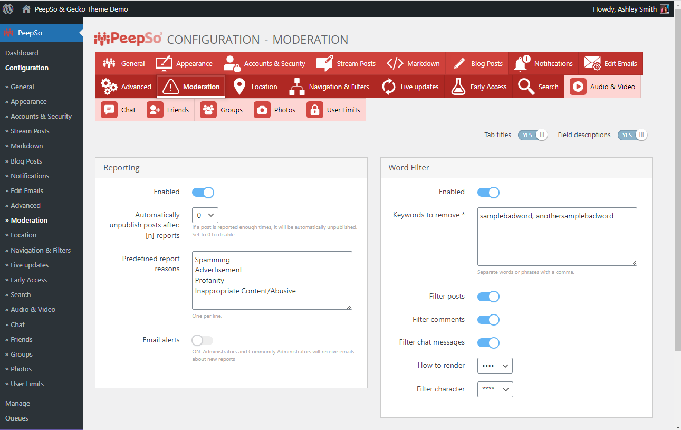This screenshot has height=430, width=681.
Task: Click the Stream Posts speech-bubble icon
Action: point(324,63)
